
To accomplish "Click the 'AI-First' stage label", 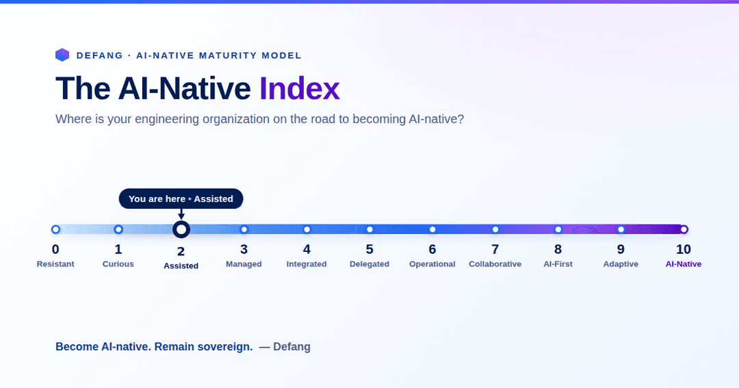I will [558, 264].
